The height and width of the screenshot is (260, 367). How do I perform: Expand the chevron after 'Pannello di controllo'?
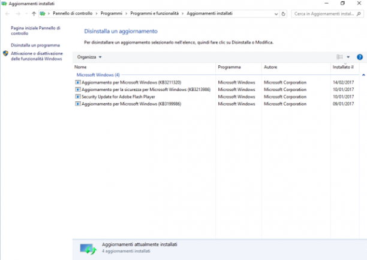pyautogui.click(x=97, y=14)
